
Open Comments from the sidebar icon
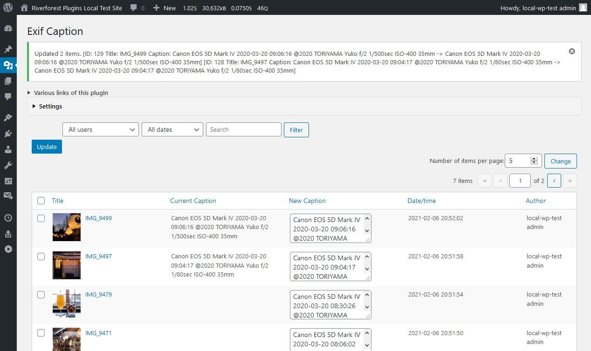point(8,97)
